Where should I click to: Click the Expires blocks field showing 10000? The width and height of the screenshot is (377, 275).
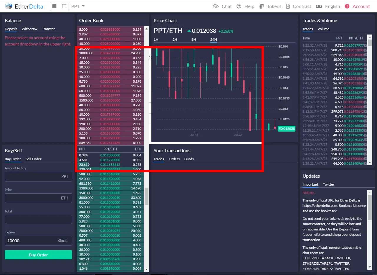coord(38,241)
